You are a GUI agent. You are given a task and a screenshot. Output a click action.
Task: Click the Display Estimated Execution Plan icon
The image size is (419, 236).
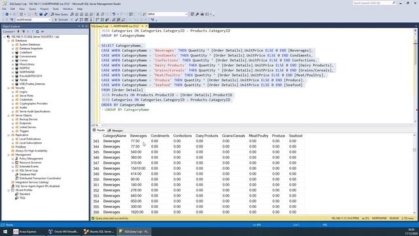pos(81,20)
